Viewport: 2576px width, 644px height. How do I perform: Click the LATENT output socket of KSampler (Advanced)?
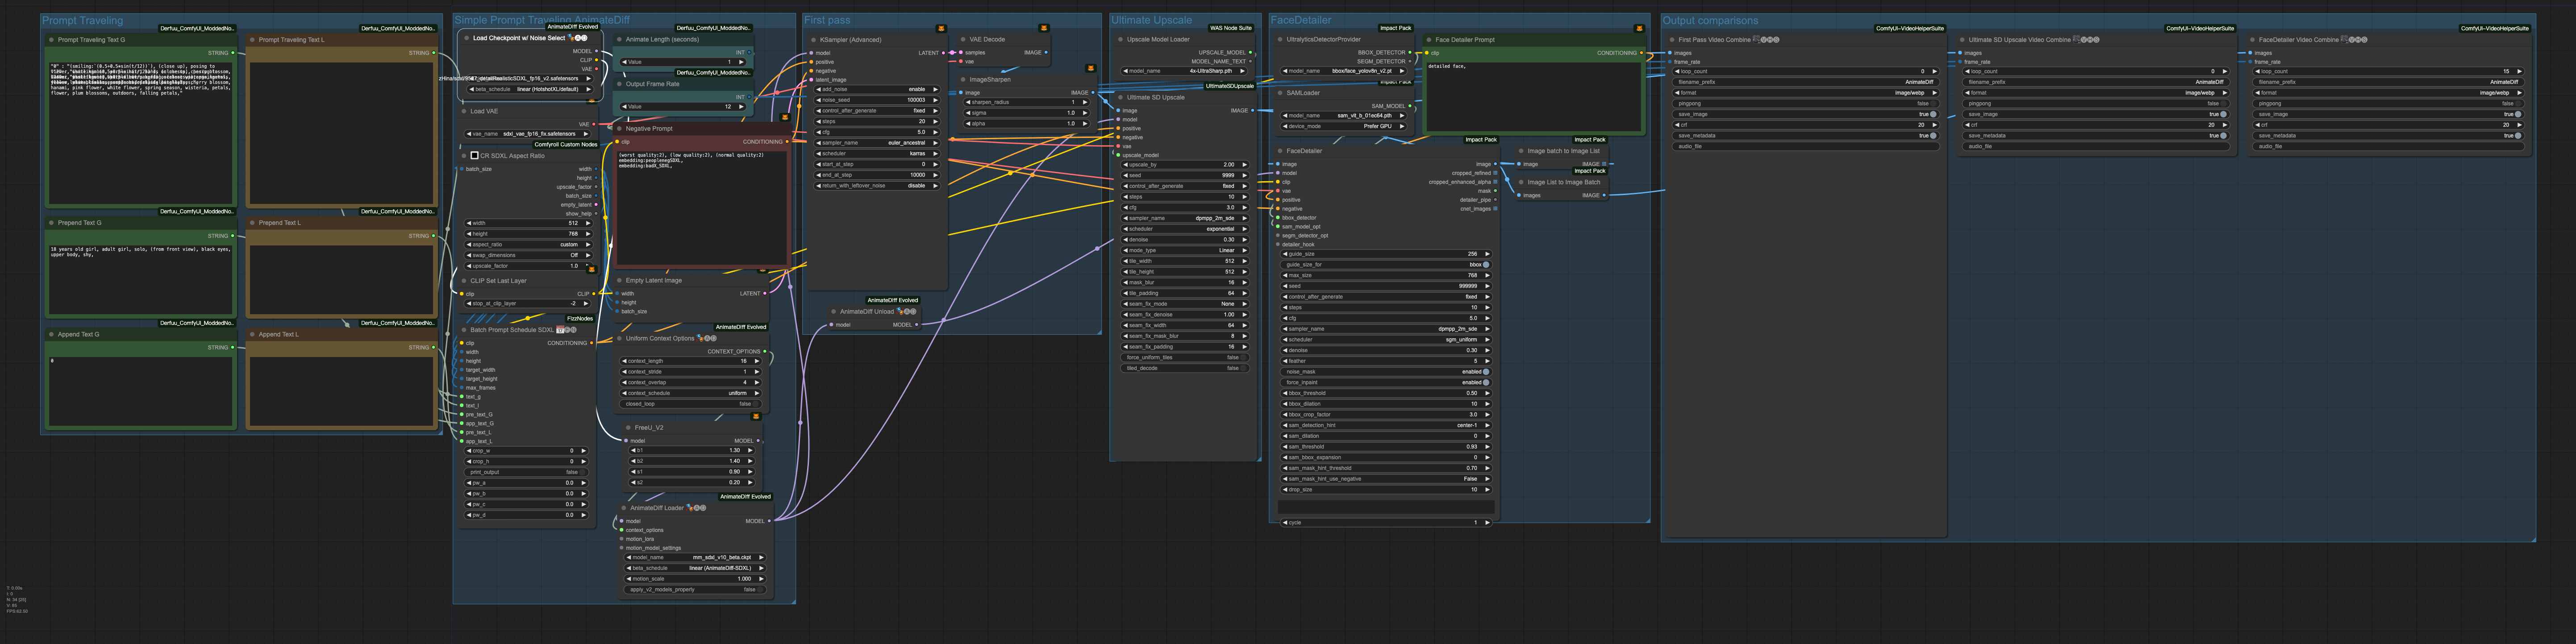(x=943, y=53)
